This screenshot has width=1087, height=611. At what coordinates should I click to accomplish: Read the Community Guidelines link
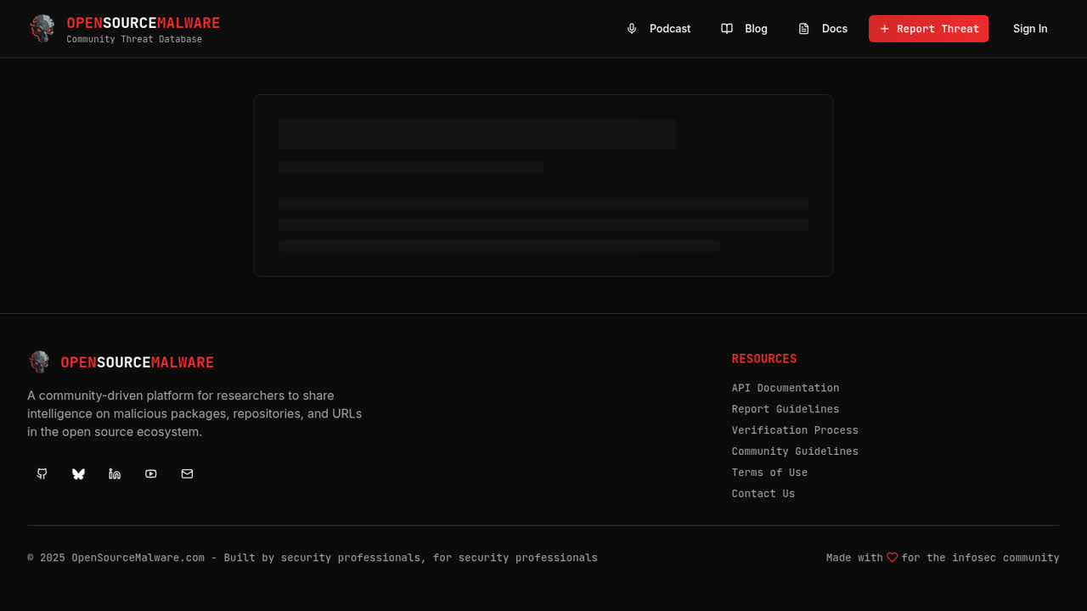(795, 451)
